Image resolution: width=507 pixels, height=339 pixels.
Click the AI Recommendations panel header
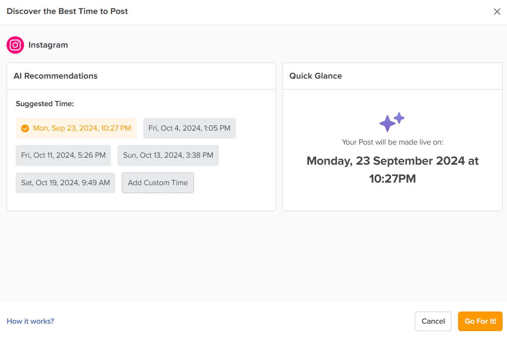click(55, 76)
